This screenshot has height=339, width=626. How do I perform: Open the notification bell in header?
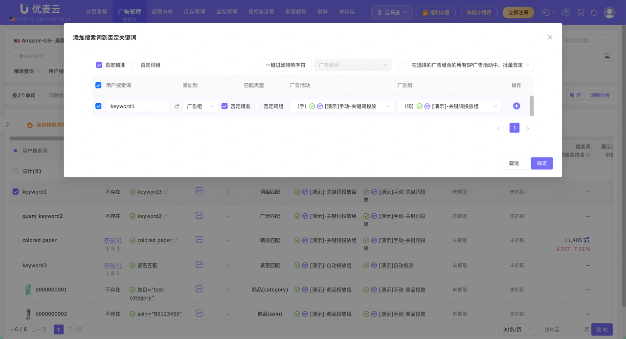594,12
